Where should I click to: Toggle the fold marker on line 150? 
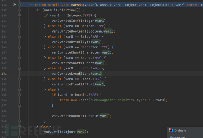(x=19, y=68)
